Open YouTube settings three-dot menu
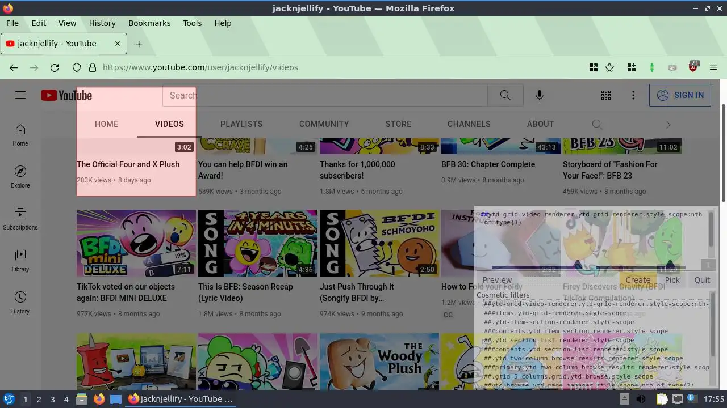 click(633, 95)
